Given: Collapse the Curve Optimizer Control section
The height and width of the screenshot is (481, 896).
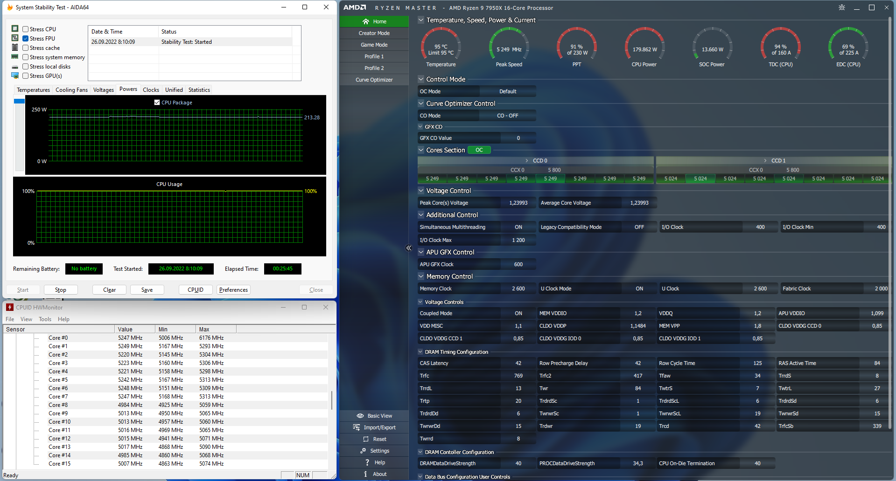Looking at the screenshot, I should [x=421, y=103].
